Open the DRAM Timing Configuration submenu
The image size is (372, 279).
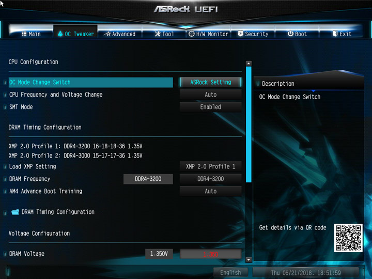click(x=58, y=212)
